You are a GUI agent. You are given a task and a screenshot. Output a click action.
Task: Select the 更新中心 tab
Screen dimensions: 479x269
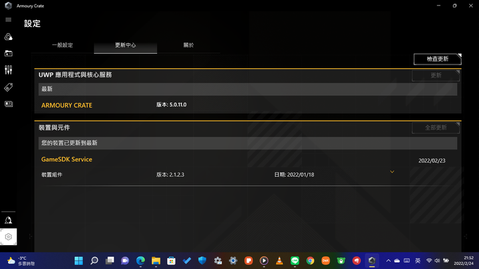125,45
